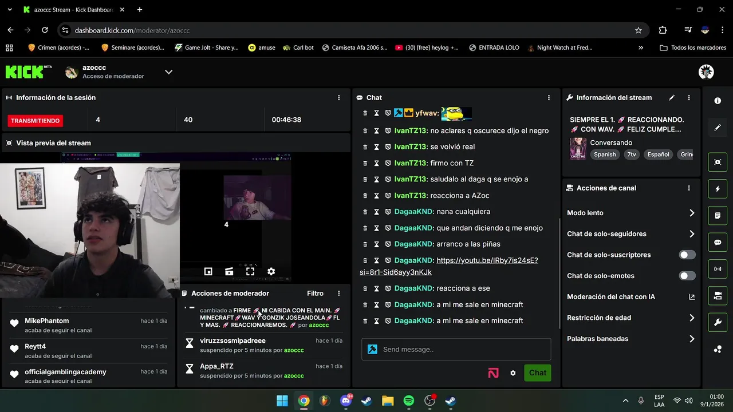Toggle Chat de solo-suscriptores switch
The height and width of the screenshot is (412, 733).
(x=687, y=255)
